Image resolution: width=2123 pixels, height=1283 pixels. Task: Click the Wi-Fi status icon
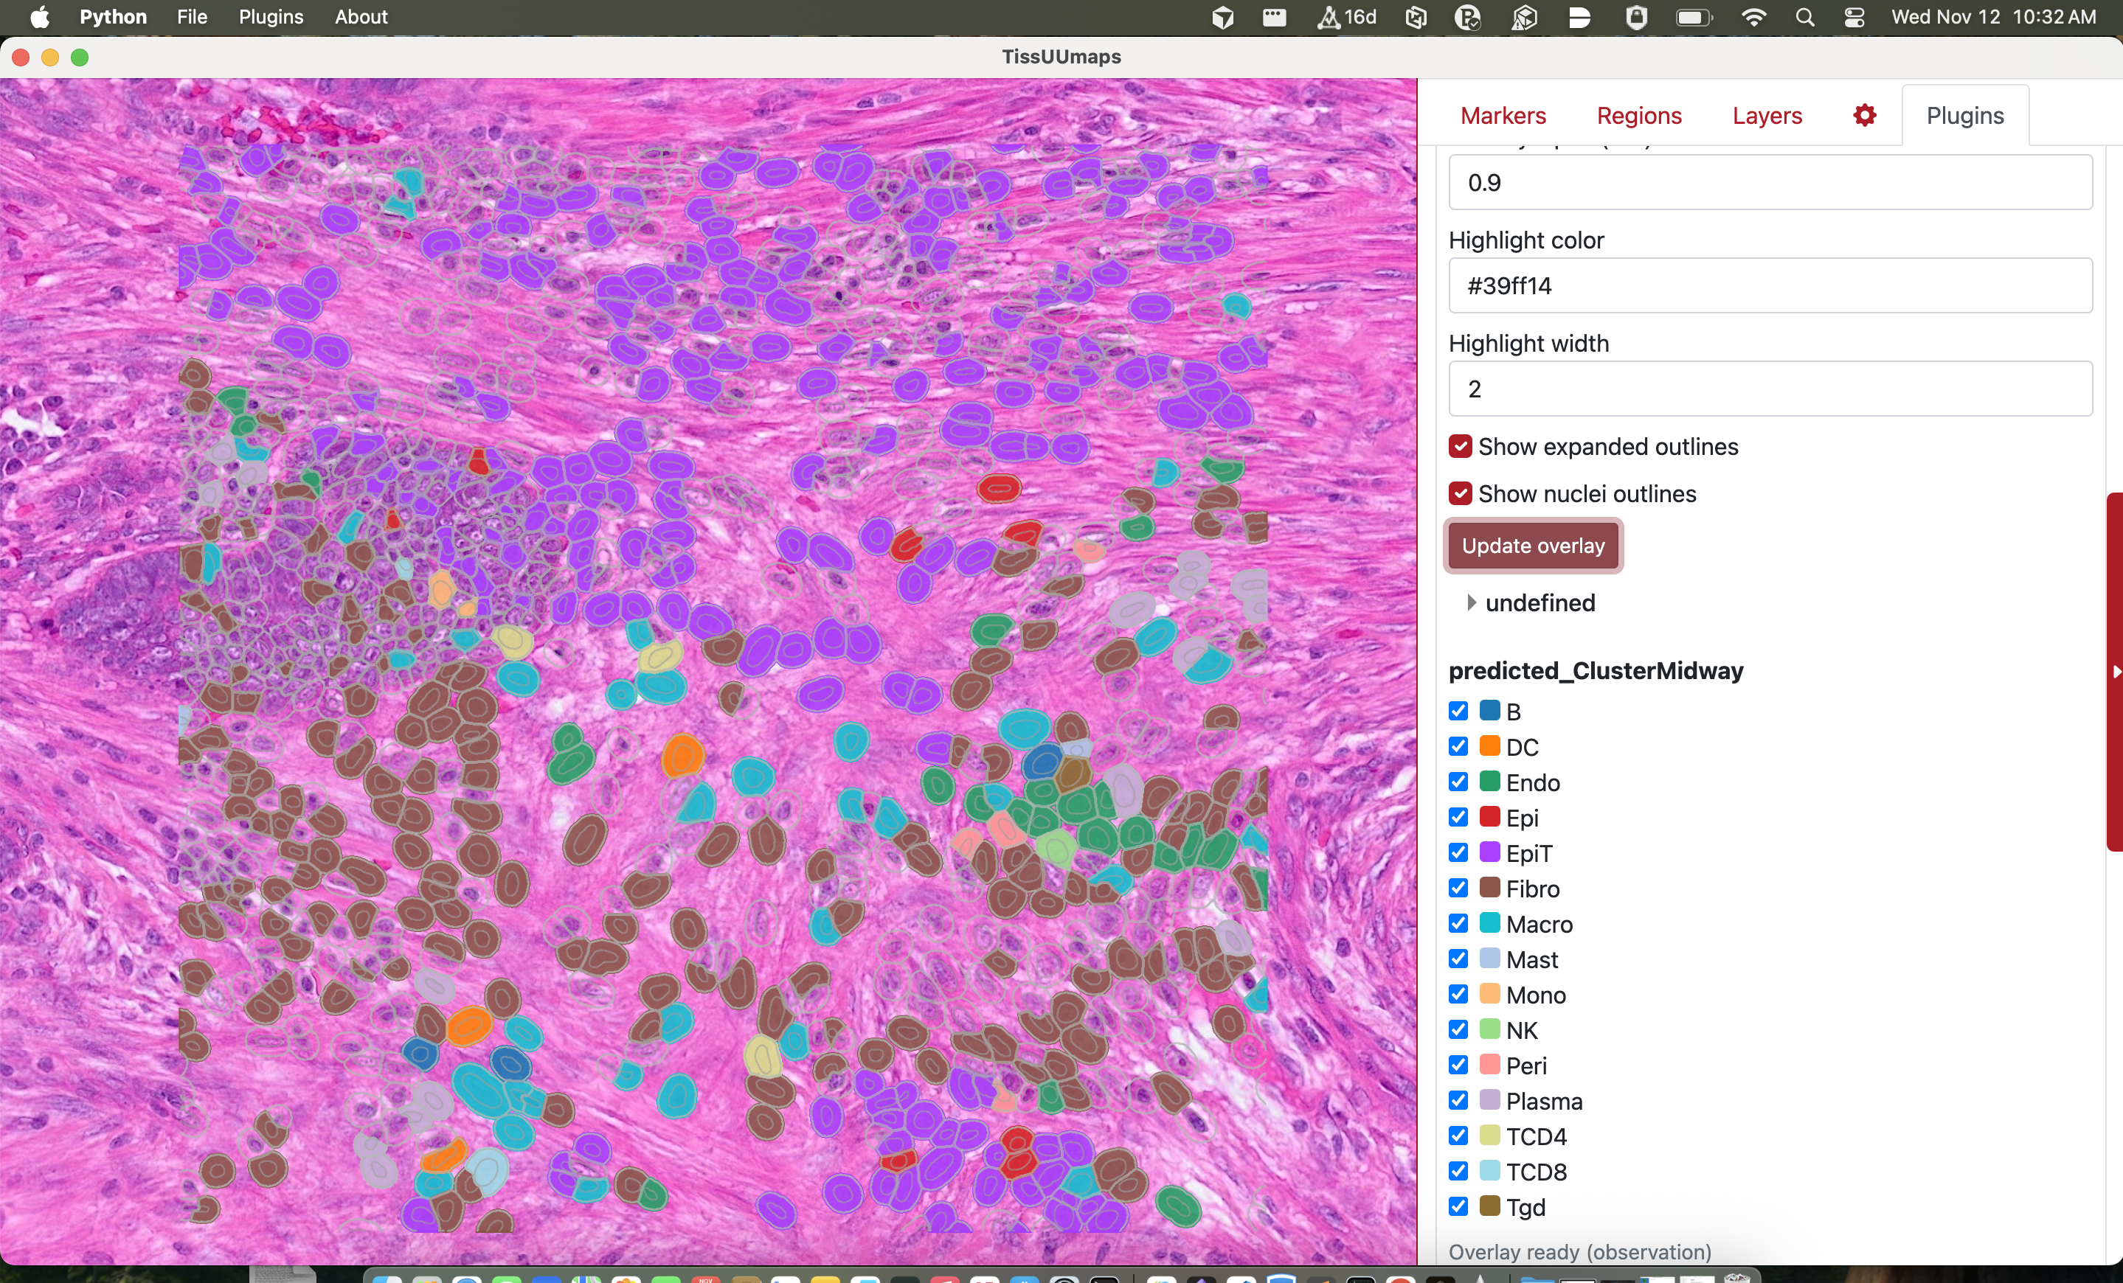point(1753,17)
